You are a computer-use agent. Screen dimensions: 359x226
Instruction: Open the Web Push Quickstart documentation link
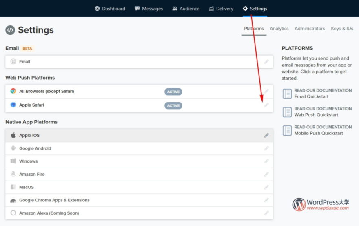[x=317, y=115]
